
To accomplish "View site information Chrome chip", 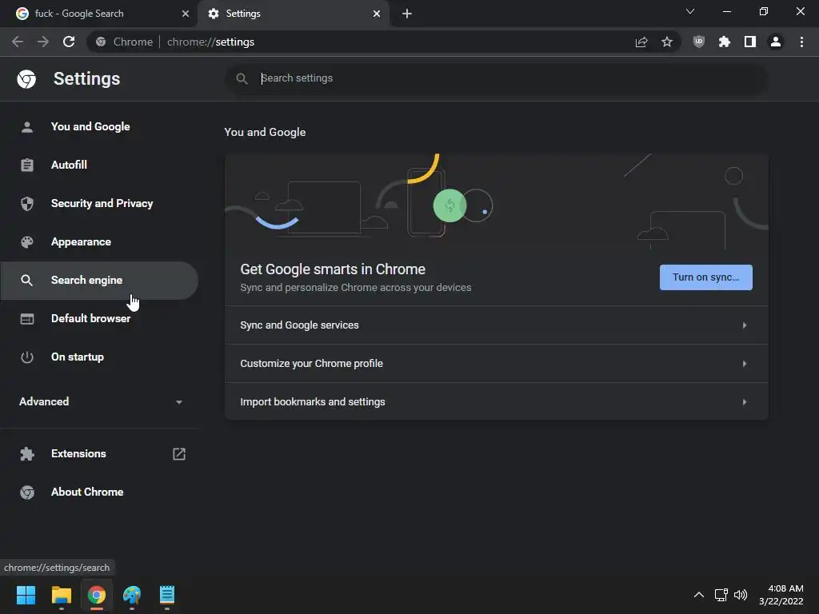I will tap(124, 42).
